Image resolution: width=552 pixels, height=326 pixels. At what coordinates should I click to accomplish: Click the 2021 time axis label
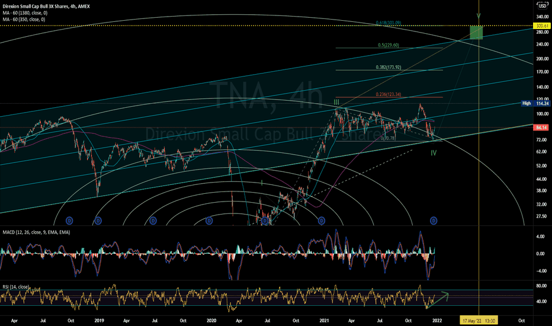click(324, 321)
